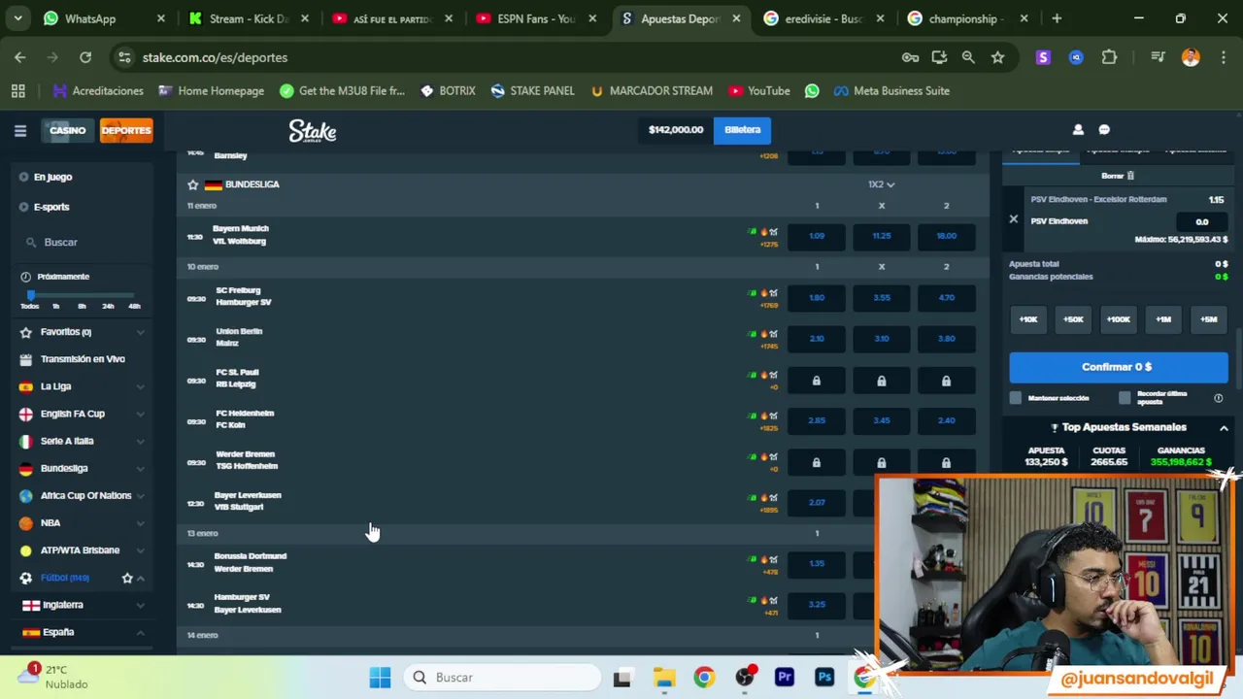Expand English FA Cup sidebar chevron
1243x699 pixels.
pos(140,414)
